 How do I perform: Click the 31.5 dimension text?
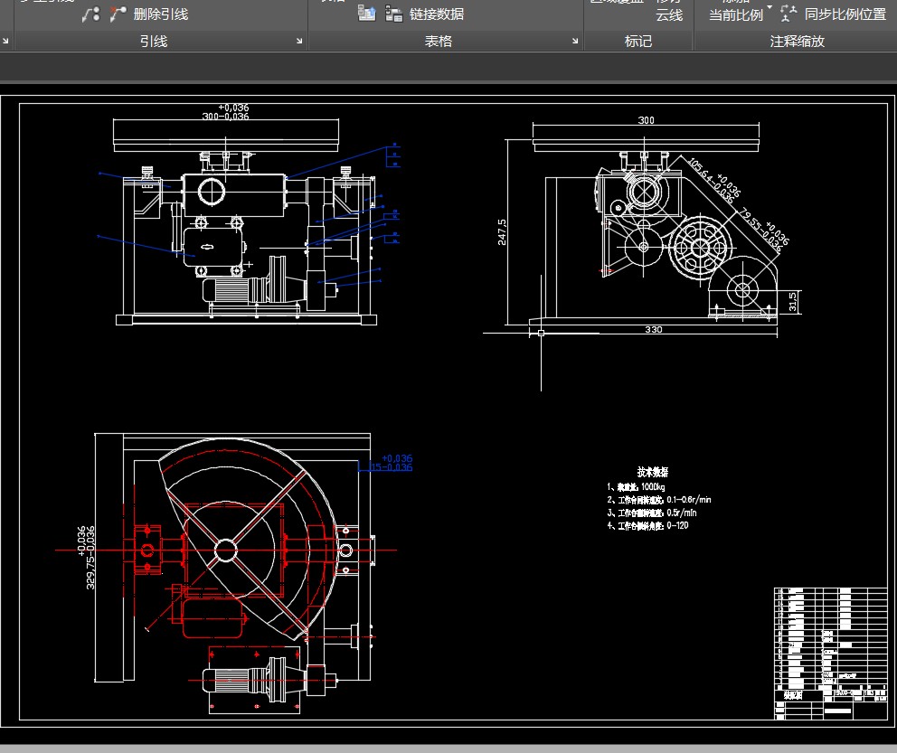click(x=792, y=302)
